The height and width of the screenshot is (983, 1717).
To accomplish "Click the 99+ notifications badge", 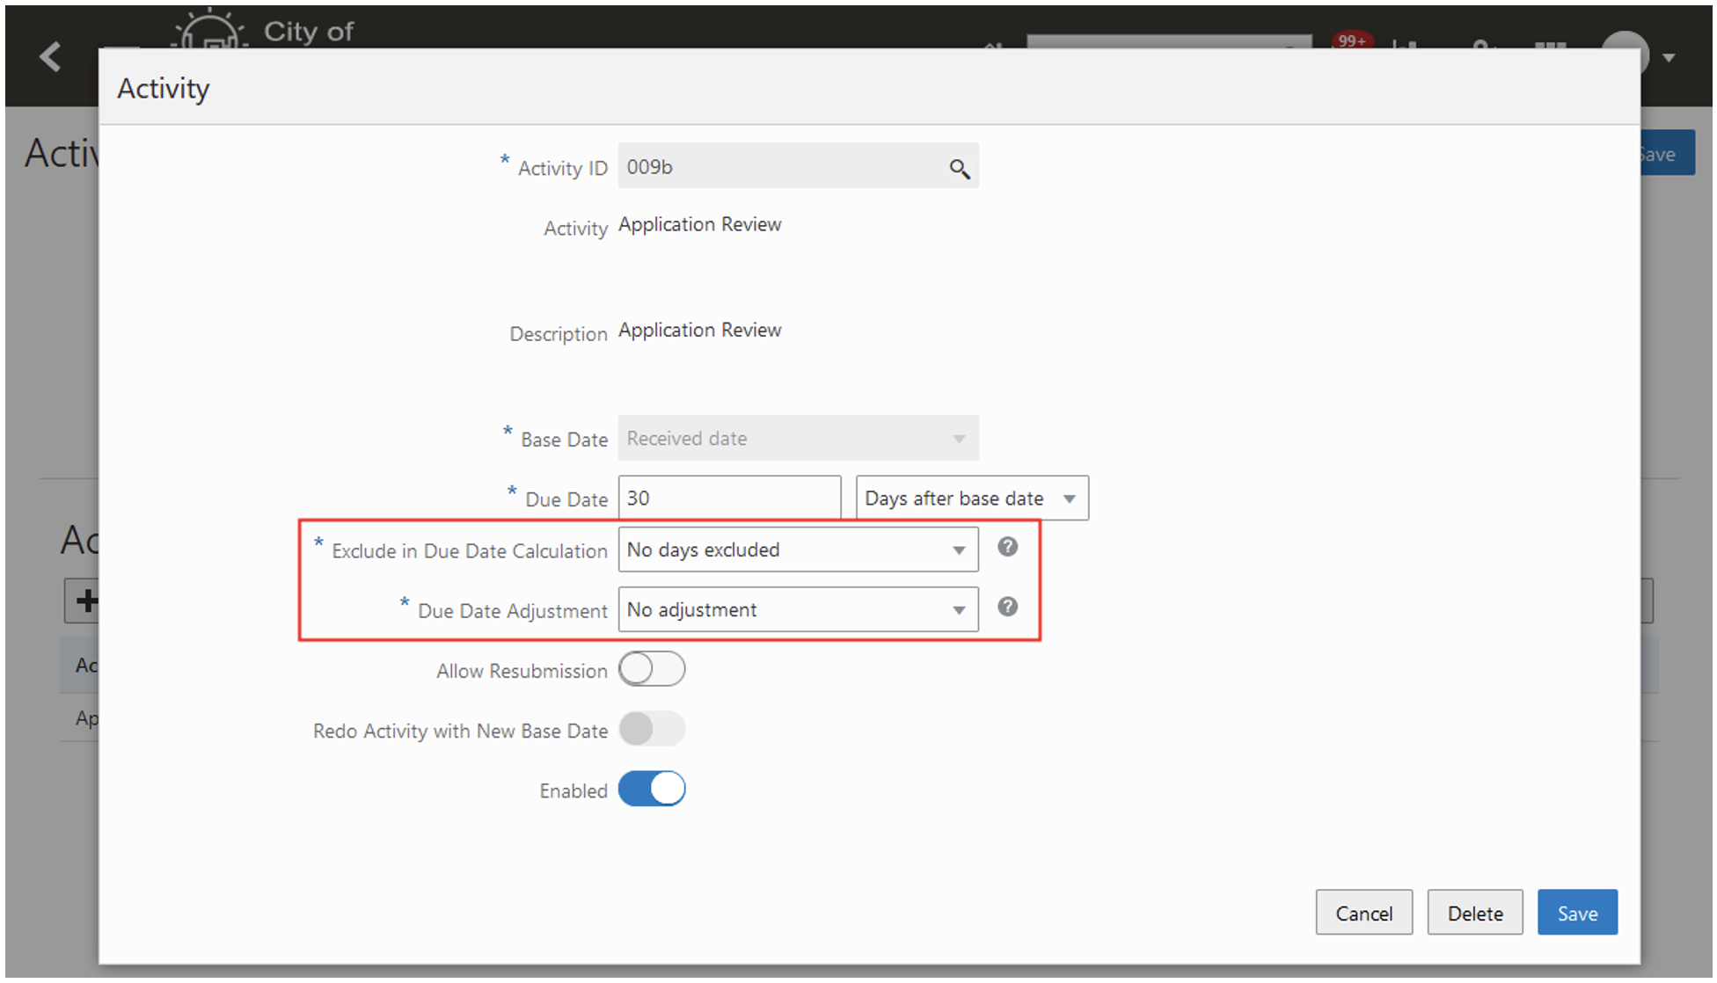I will tap(1351, 40).
